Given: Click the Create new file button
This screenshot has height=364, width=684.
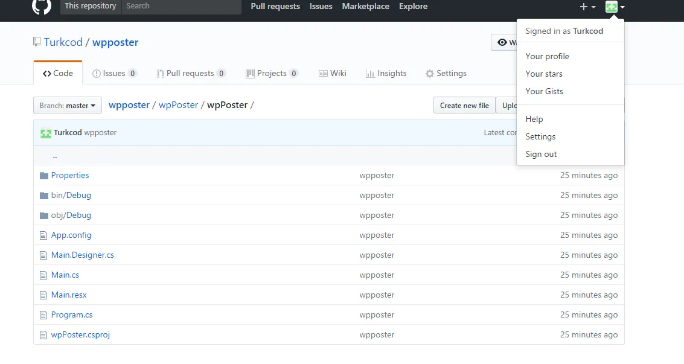Looking at the screenshot, I should 464,105.
